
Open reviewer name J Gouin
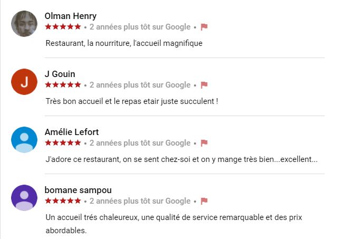[x=60, y=74]
